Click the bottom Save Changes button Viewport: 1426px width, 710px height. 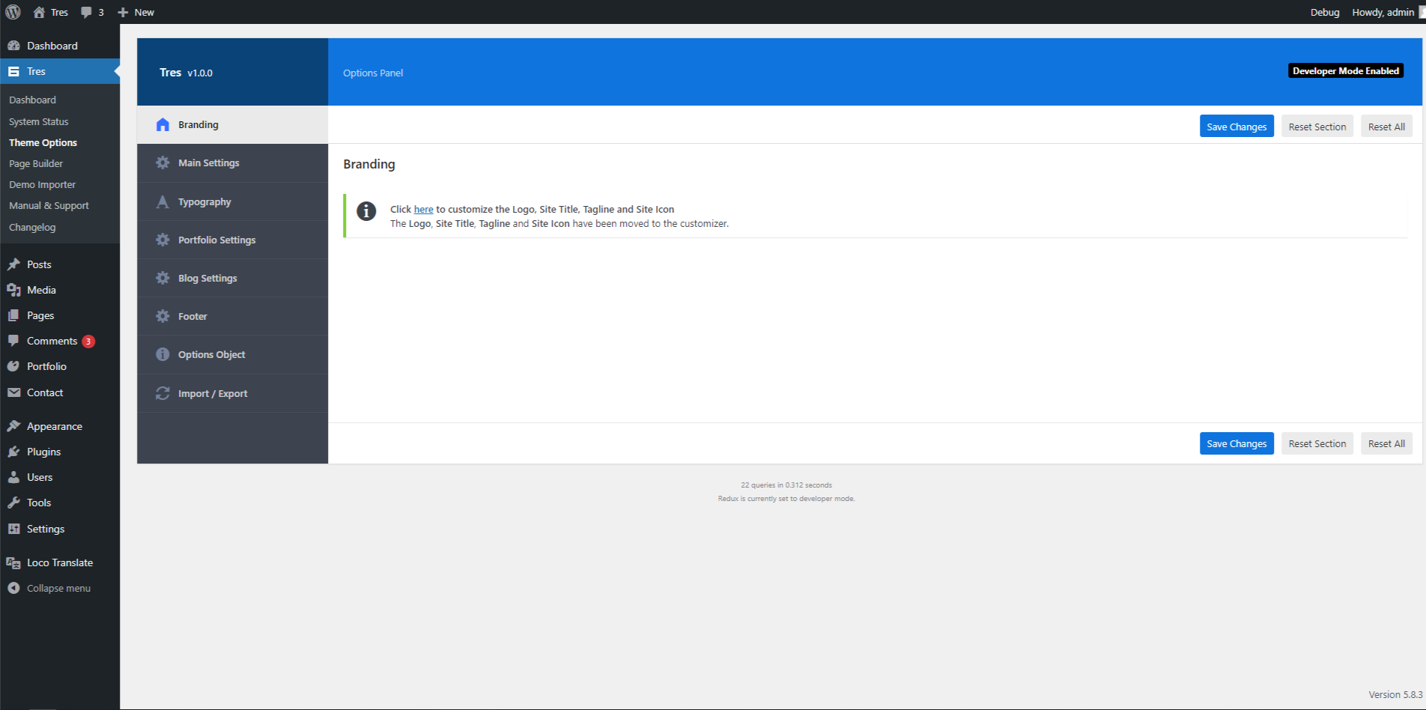(x=1237, y=443)
